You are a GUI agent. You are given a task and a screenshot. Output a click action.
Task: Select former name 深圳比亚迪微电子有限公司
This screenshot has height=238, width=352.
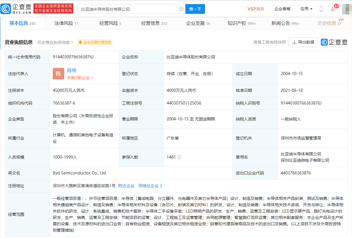tap(305, 160)
